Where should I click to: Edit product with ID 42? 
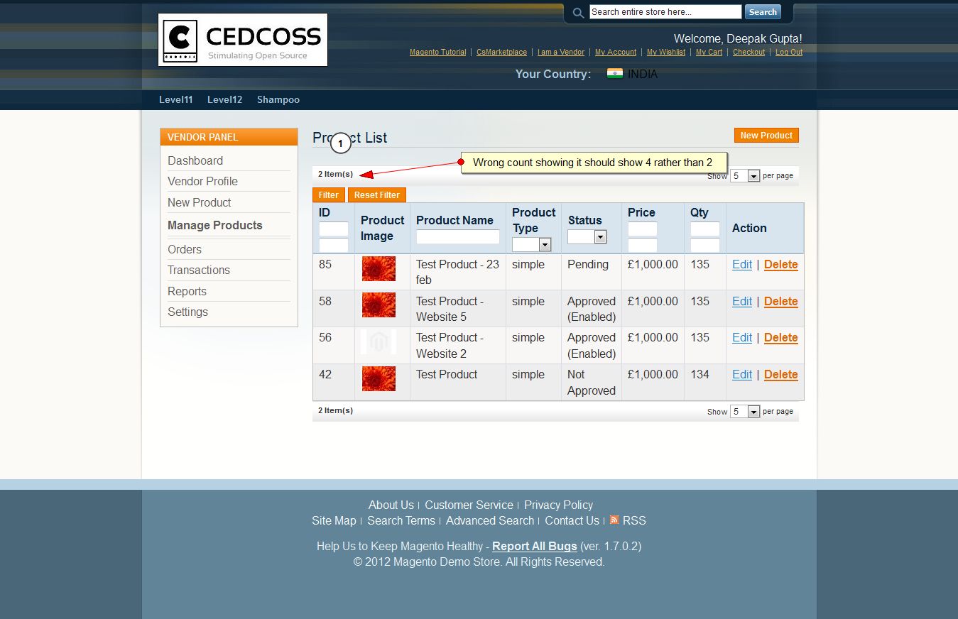(x=742, y=374)
